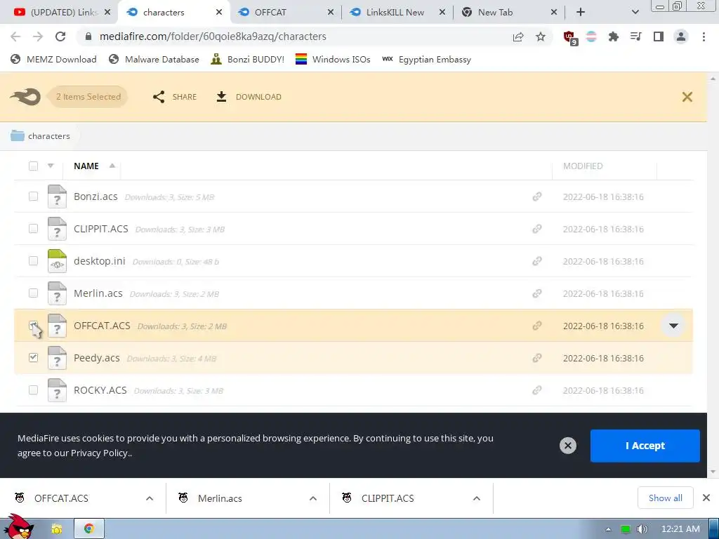Open the Extensions puzzle icon
Viewport: 719px width, 539px height.
tap(613, 36)
